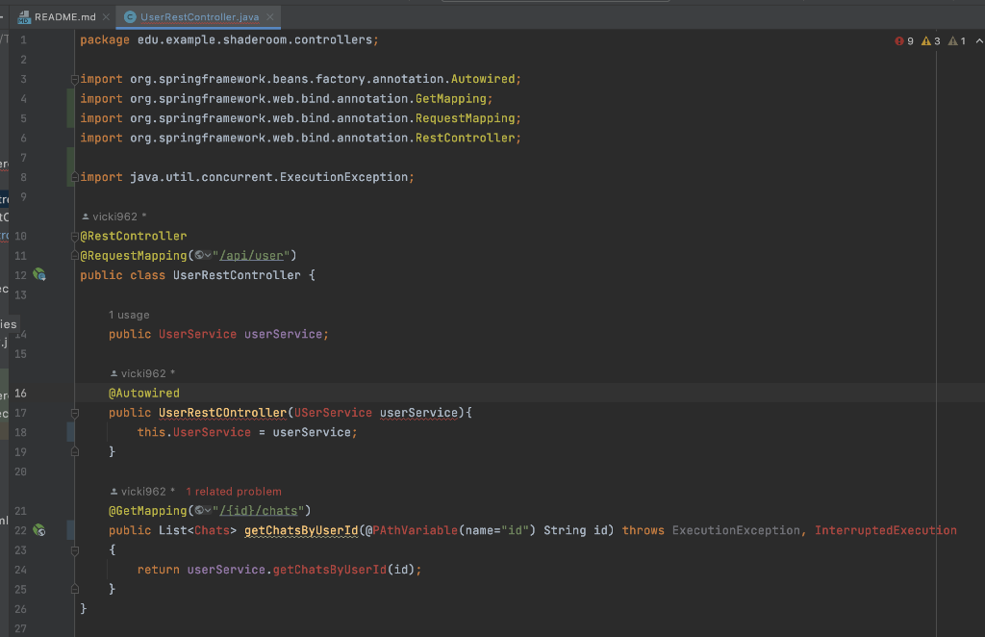Click vicki962 author hint above @GetMapping
Image resolution: width=985 pixels, height=637 pixels.
143,492
